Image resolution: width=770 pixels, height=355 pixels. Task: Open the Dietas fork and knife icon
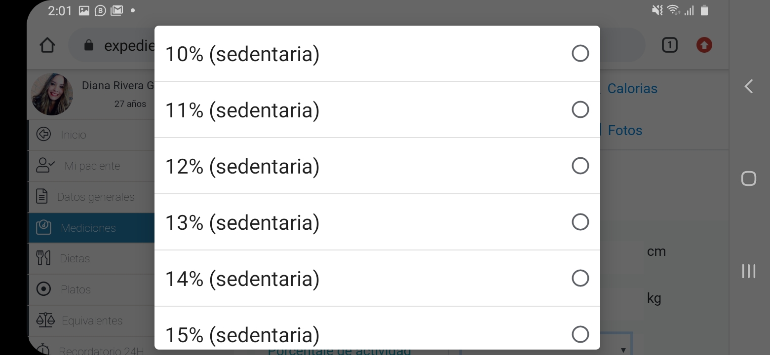point(43,258)
